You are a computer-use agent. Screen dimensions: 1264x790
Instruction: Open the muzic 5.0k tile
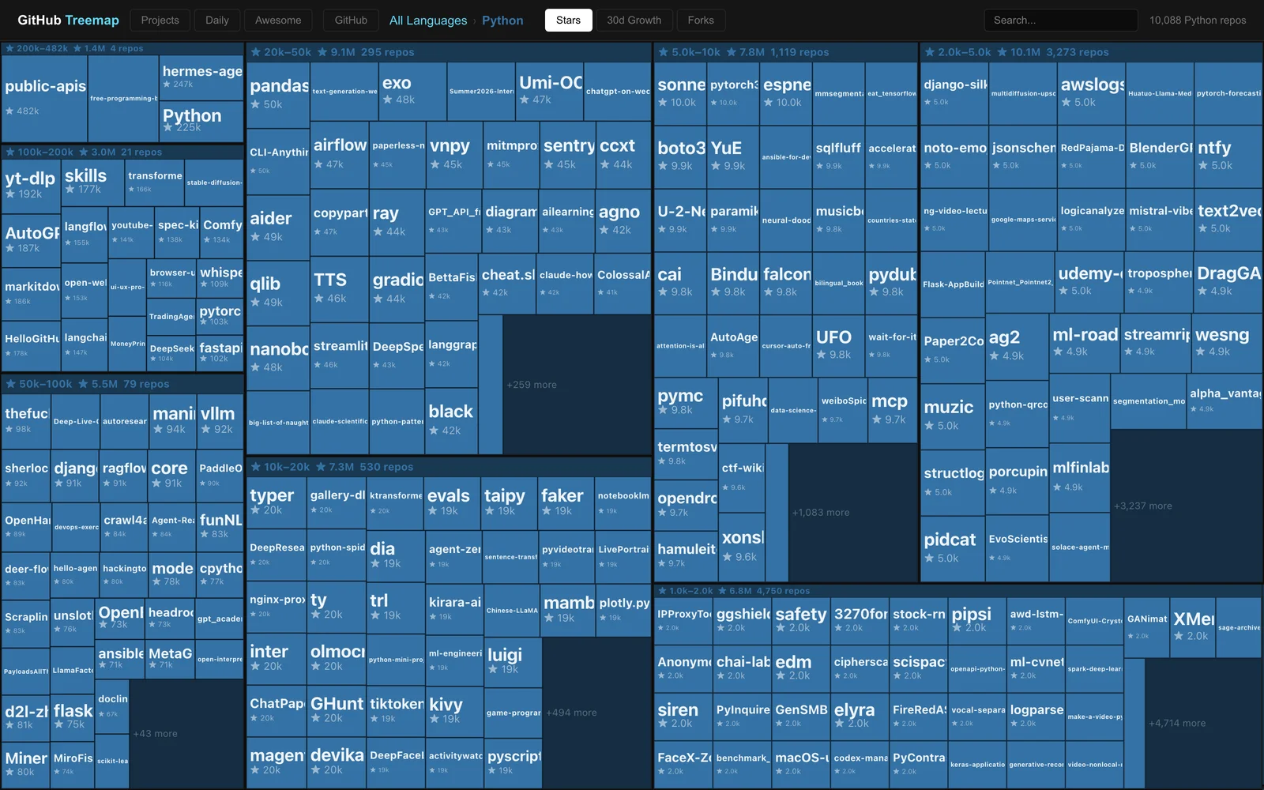pyautogui.click(x=953, y=416)
